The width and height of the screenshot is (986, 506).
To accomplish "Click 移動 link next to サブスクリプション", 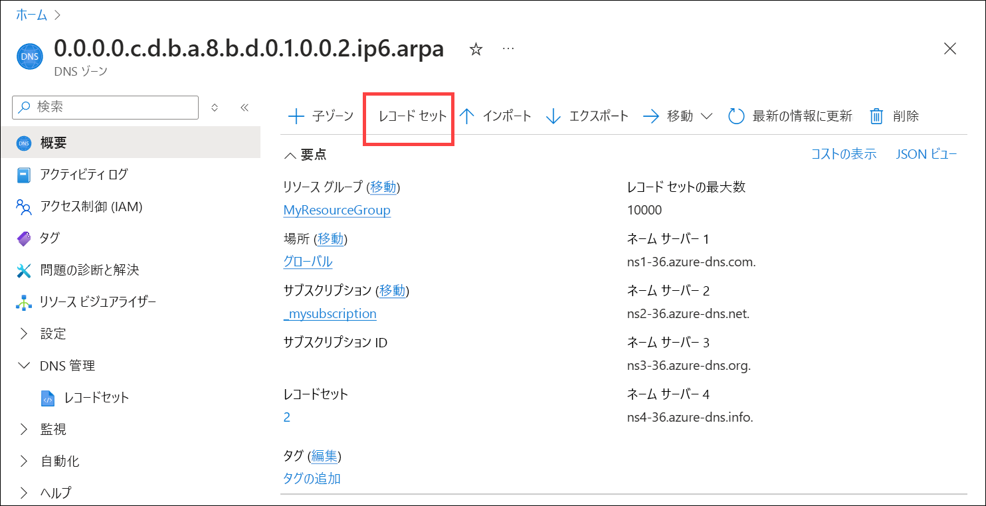I will pyautogui.click(x=391, y=291).
